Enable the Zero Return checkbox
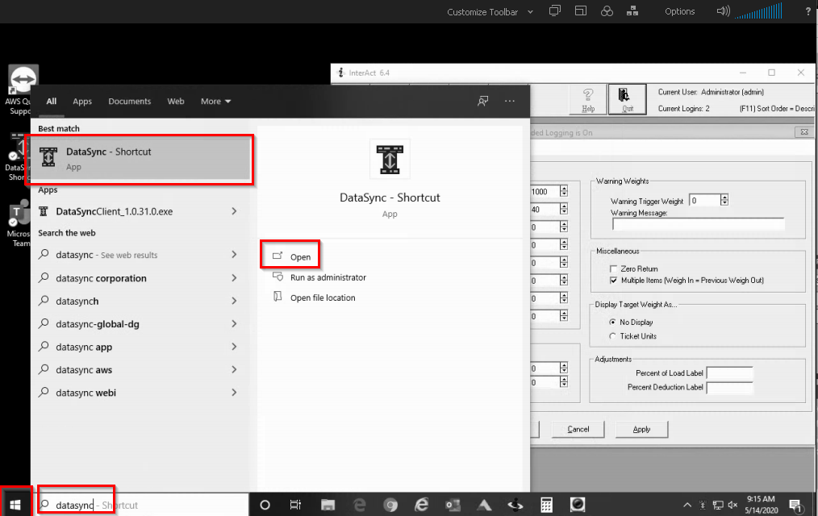The width and height of the screenshot is (818, 516). tap(613, 269)
